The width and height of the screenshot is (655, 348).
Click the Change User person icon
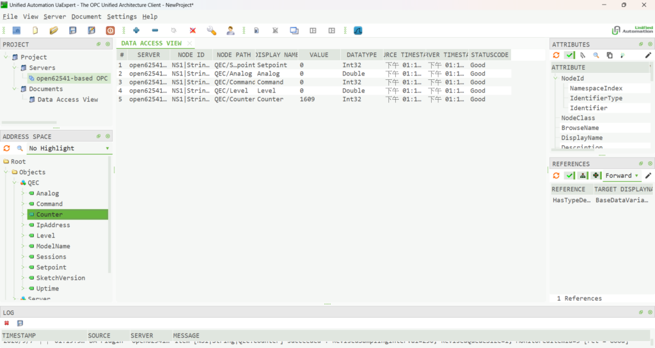(230, 31)
